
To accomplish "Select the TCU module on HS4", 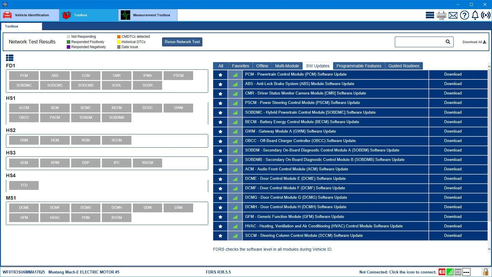I will tap(24, 185).
